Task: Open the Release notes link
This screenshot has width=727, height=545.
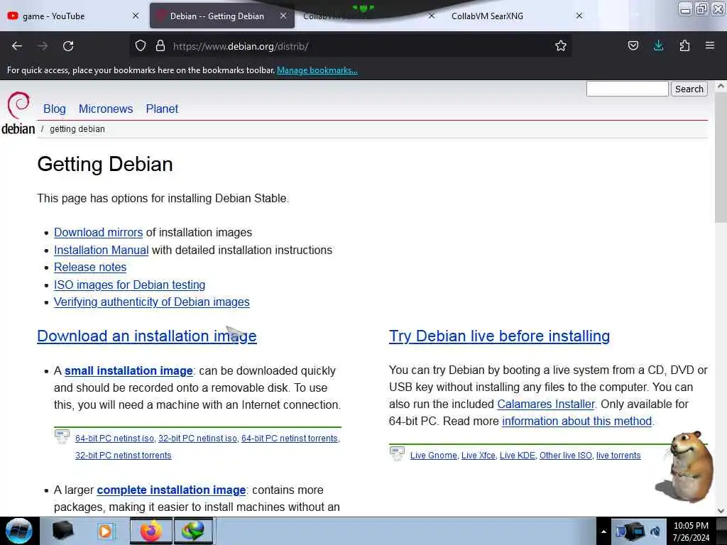Action: tap(90, 267)
